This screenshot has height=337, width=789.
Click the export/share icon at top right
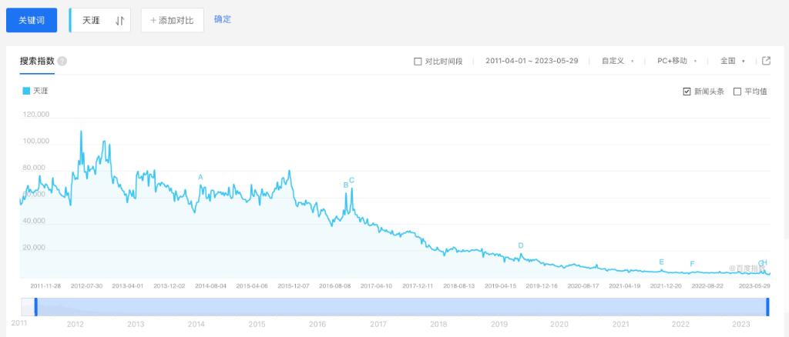point(766,61)
